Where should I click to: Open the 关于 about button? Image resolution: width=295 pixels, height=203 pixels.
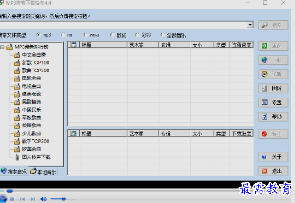[x=273, y=157]
